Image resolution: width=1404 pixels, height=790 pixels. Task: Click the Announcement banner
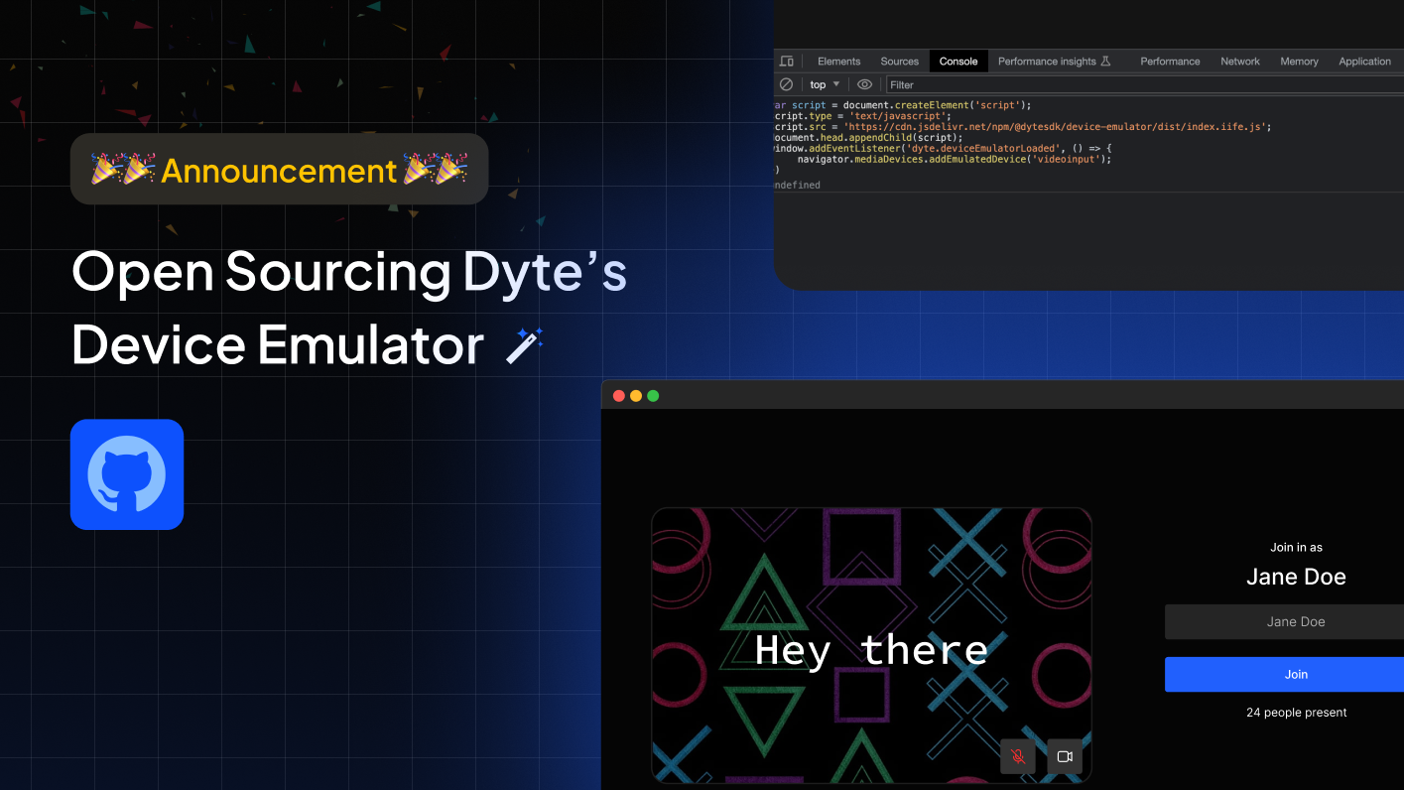coord(278,169)
